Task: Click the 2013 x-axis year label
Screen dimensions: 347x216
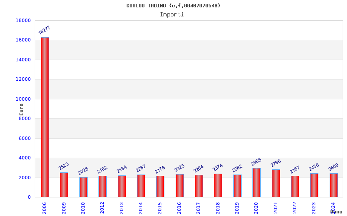Action: pos(121,208)
